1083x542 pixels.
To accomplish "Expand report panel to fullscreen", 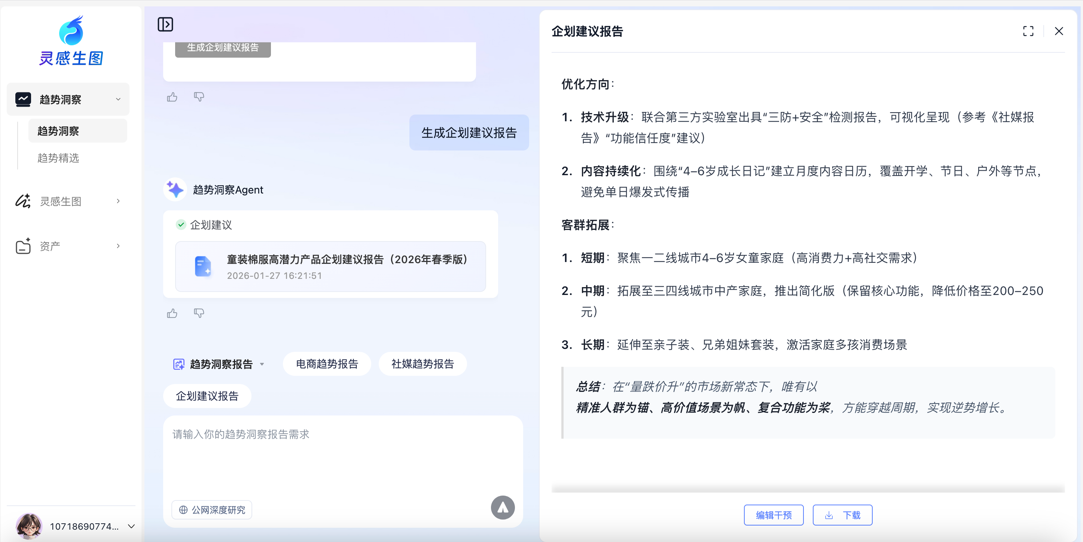I will click(x=1028, y=31).
